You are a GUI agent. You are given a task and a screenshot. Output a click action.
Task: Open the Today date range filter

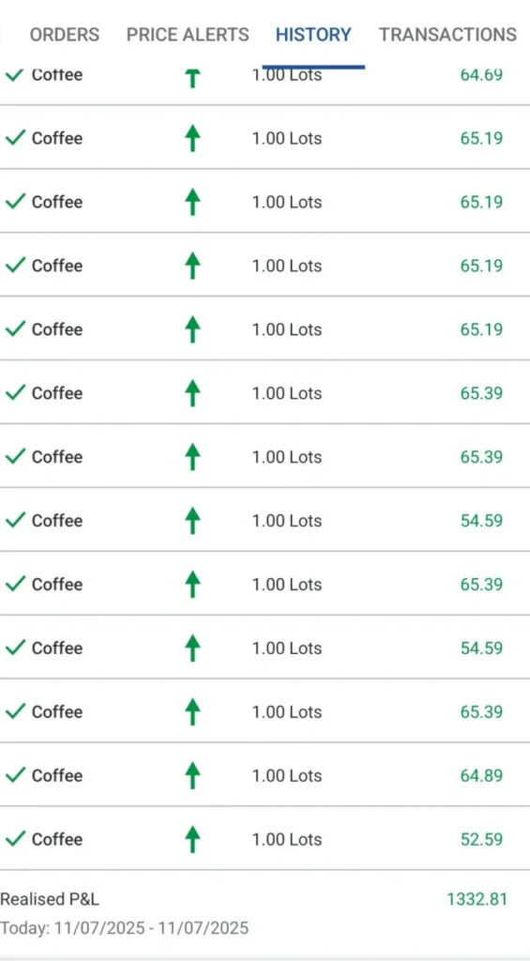125,928
